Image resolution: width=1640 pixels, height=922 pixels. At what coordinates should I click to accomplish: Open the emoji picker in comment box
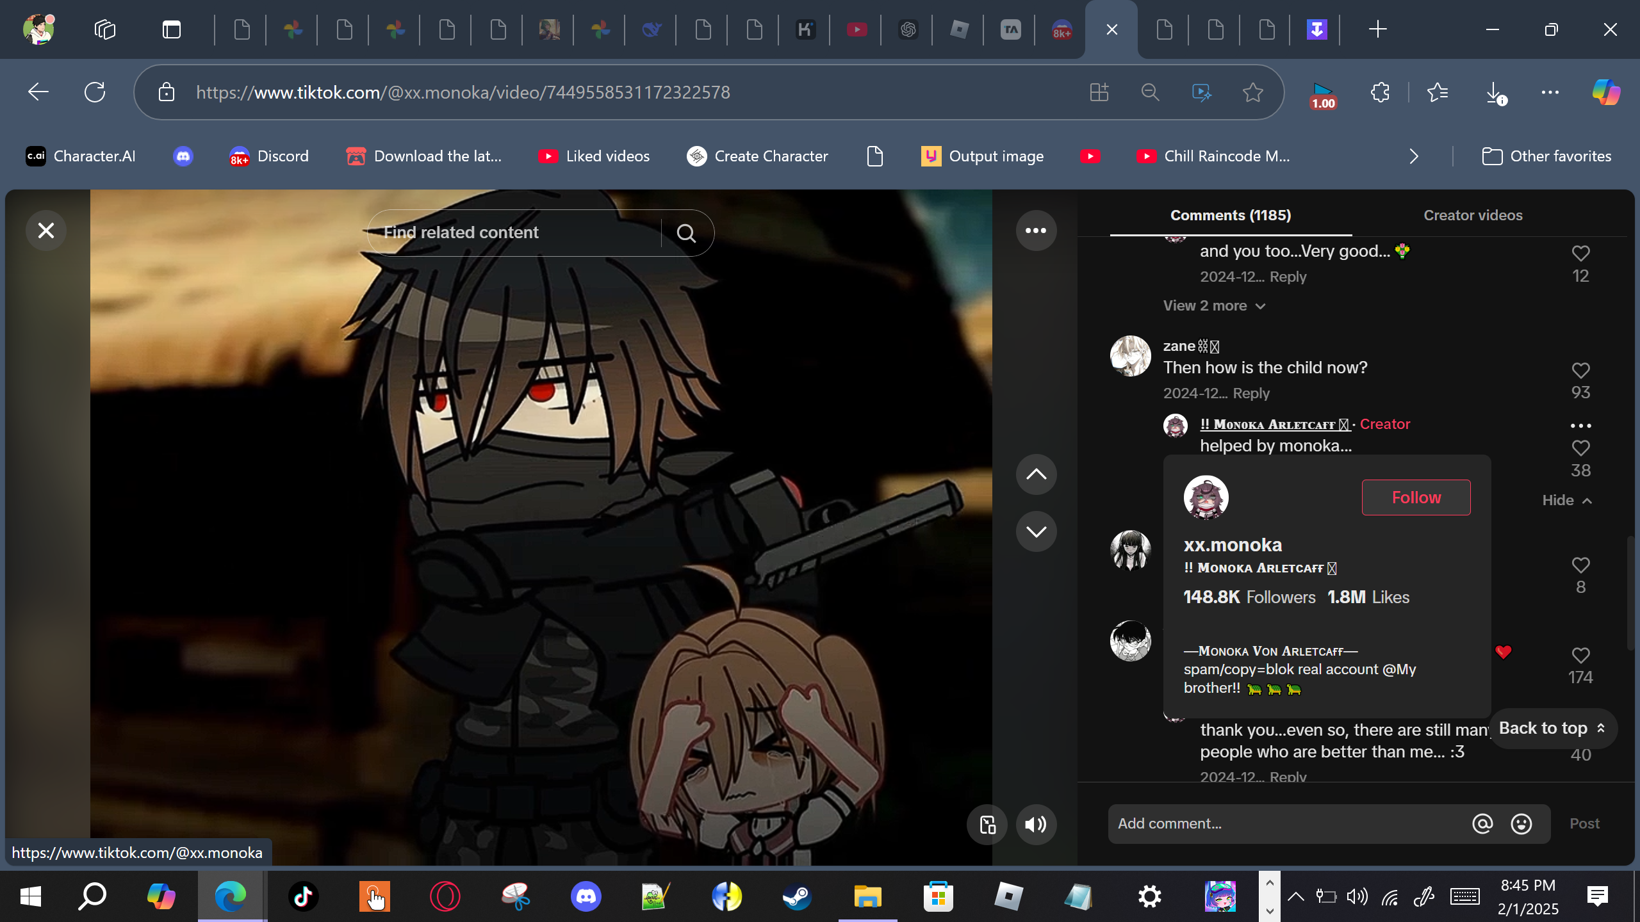[x=1521, y=824]
